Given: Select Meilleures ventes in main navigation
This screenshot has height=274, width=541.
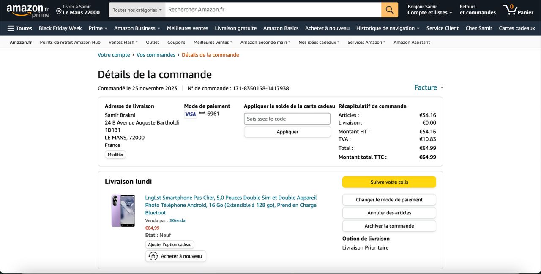Looking at the screenshot, I should tap(187, 28).
